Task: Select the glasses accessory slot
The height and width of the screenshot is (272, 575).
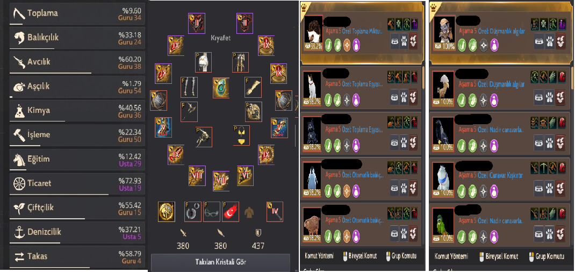Action: (x=212, y=211)
